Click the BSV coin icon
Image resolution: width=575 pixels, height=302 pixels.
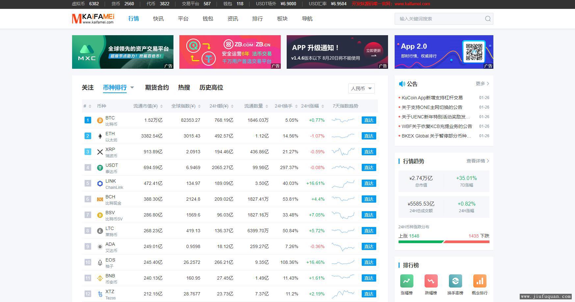(x=100, y=215)
